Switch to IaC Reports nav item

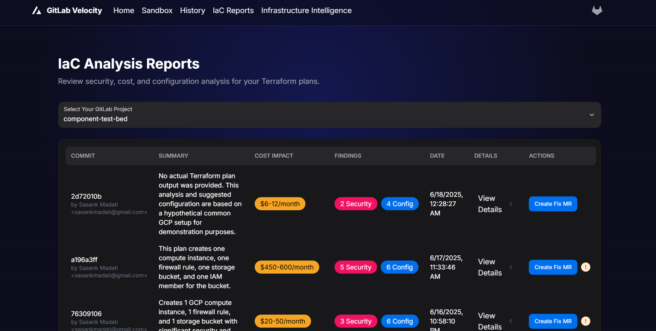pyautogui.click(x=233, y=10)
